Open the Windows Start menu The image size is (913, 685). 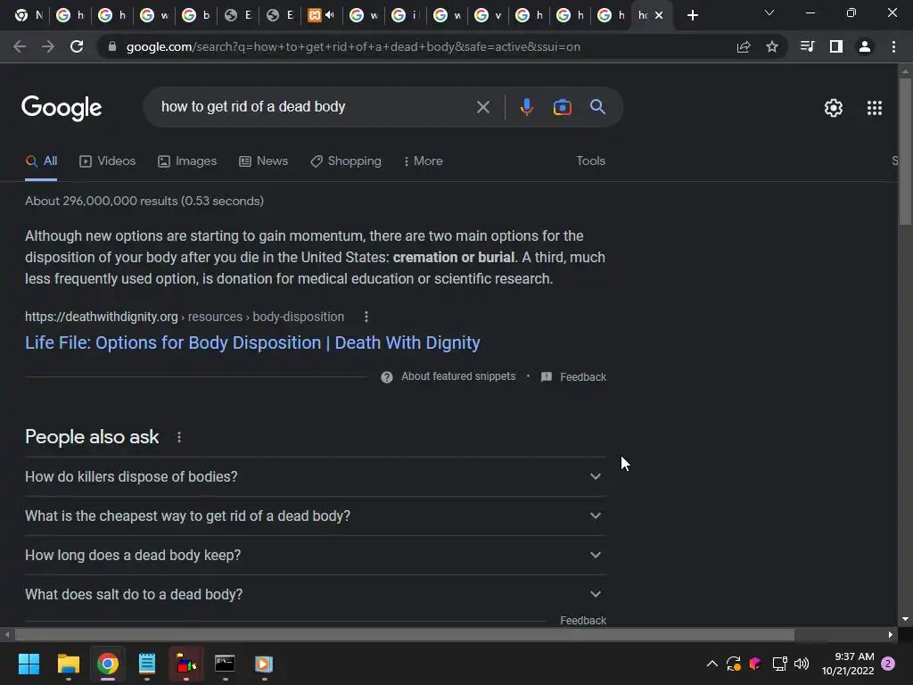(29, 664)
